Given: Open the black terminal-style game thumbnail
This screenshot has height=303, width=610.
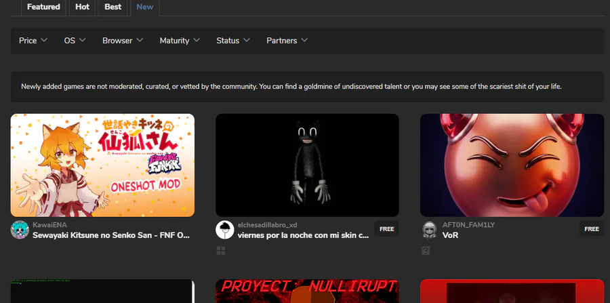Looking at the screenshot, I should coord(102,291).
